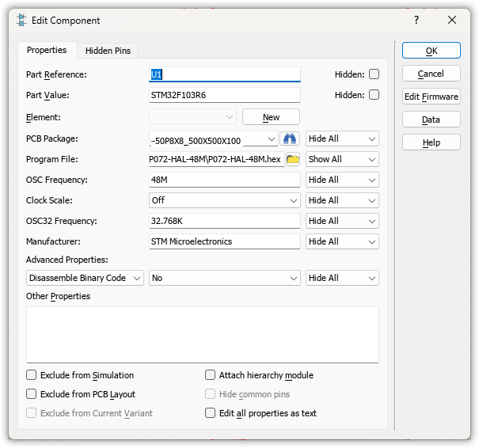Enable Exclude from PCB Layout
Screen dimensions: 479x448
pyautogui.click(x=31, y=393)
